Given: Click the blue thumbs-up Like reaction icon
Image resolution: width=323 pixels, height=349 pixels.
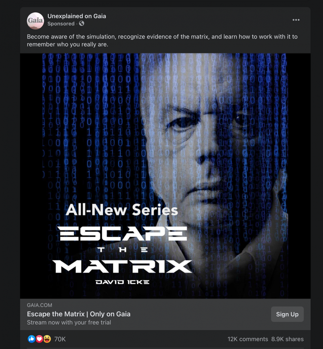Looking at the screenshot, I should [x=31, y=339].
